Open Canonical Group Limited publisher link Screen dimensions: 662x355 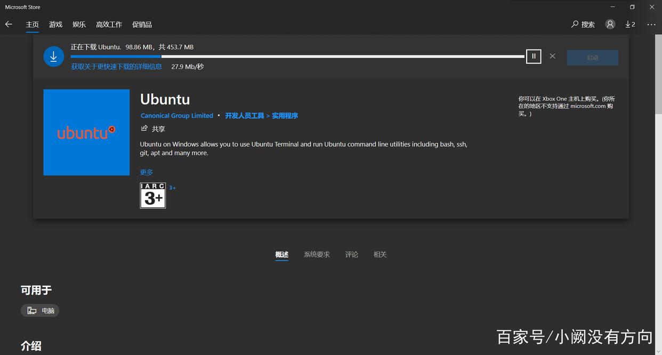coord(177,116)
